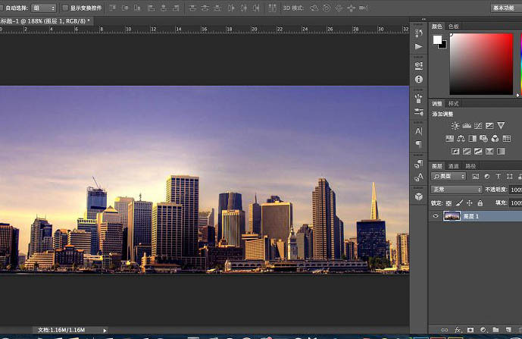Hide 图层 1 with the eye icon

point(436,216)
